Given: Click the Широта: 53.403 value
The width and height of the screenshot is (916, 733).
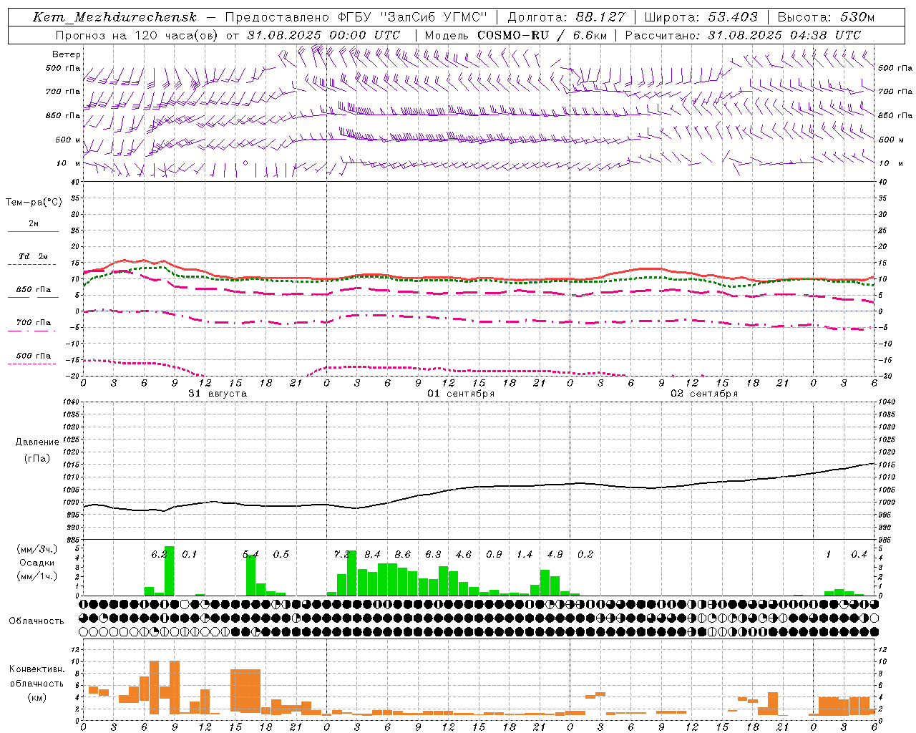Looking at the screenshot, I should coord(701,17).
